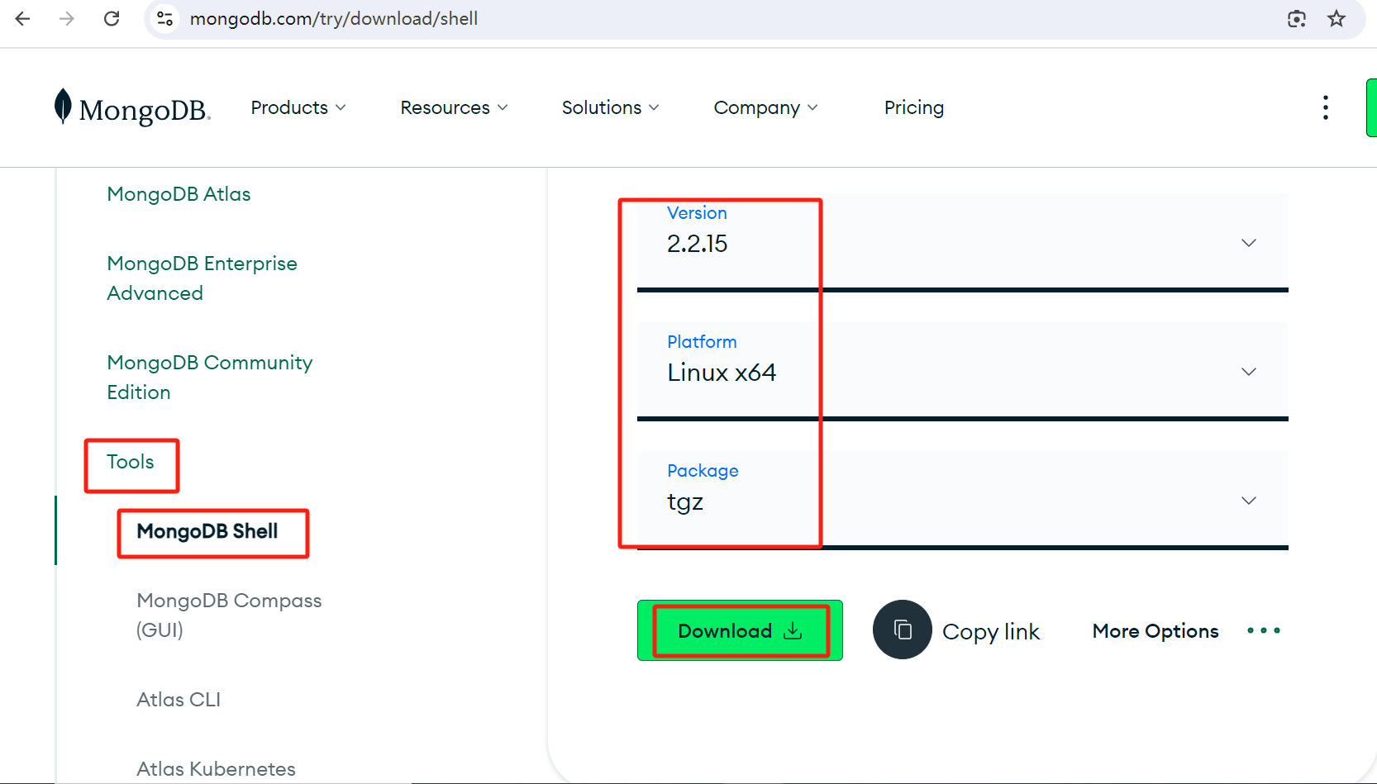Expand the Solutions navigation menu
Screen dimensions: 1377x784
point(611,107)
